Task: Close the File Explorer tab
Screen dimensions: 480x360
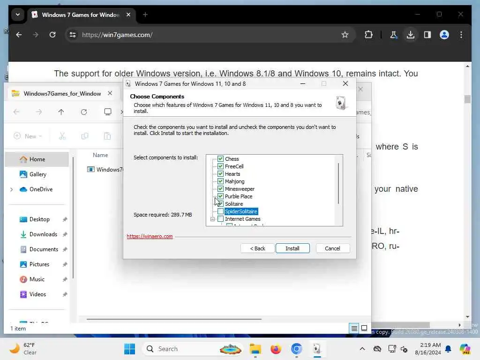Action: pos(110,93)
